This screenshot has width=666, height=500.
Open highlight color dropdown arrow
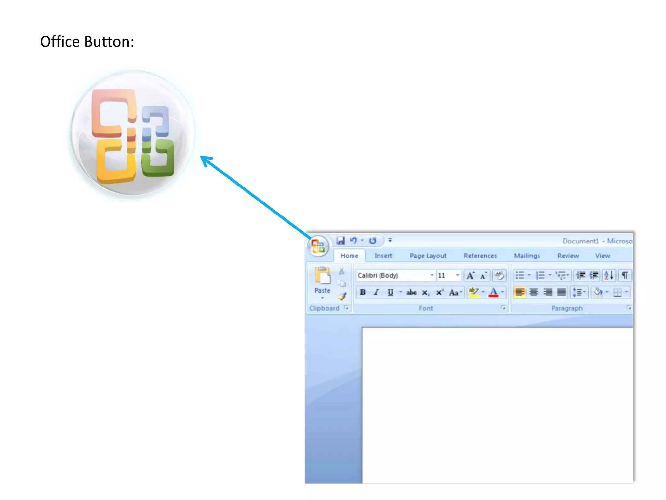(483, 292)
